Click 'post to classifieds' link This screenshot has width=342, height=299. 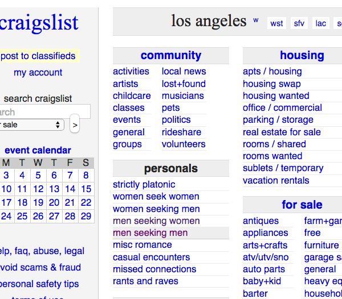coord(38,56)
